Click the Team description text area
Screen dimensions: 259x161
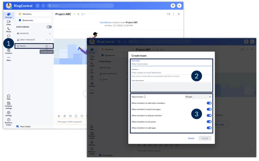(171, 86)
